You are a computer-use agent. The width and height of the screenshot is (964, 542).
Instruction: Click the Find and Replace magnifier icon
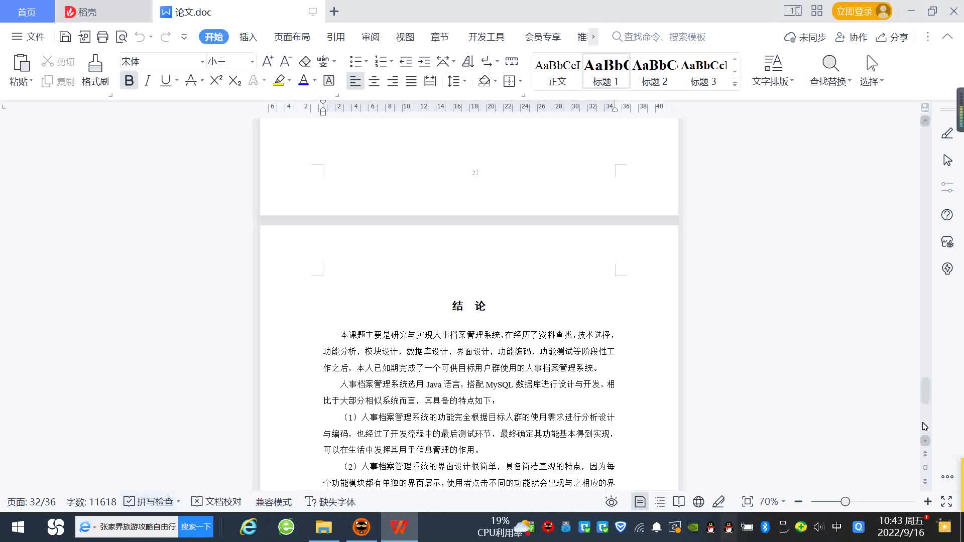point(830,64)
